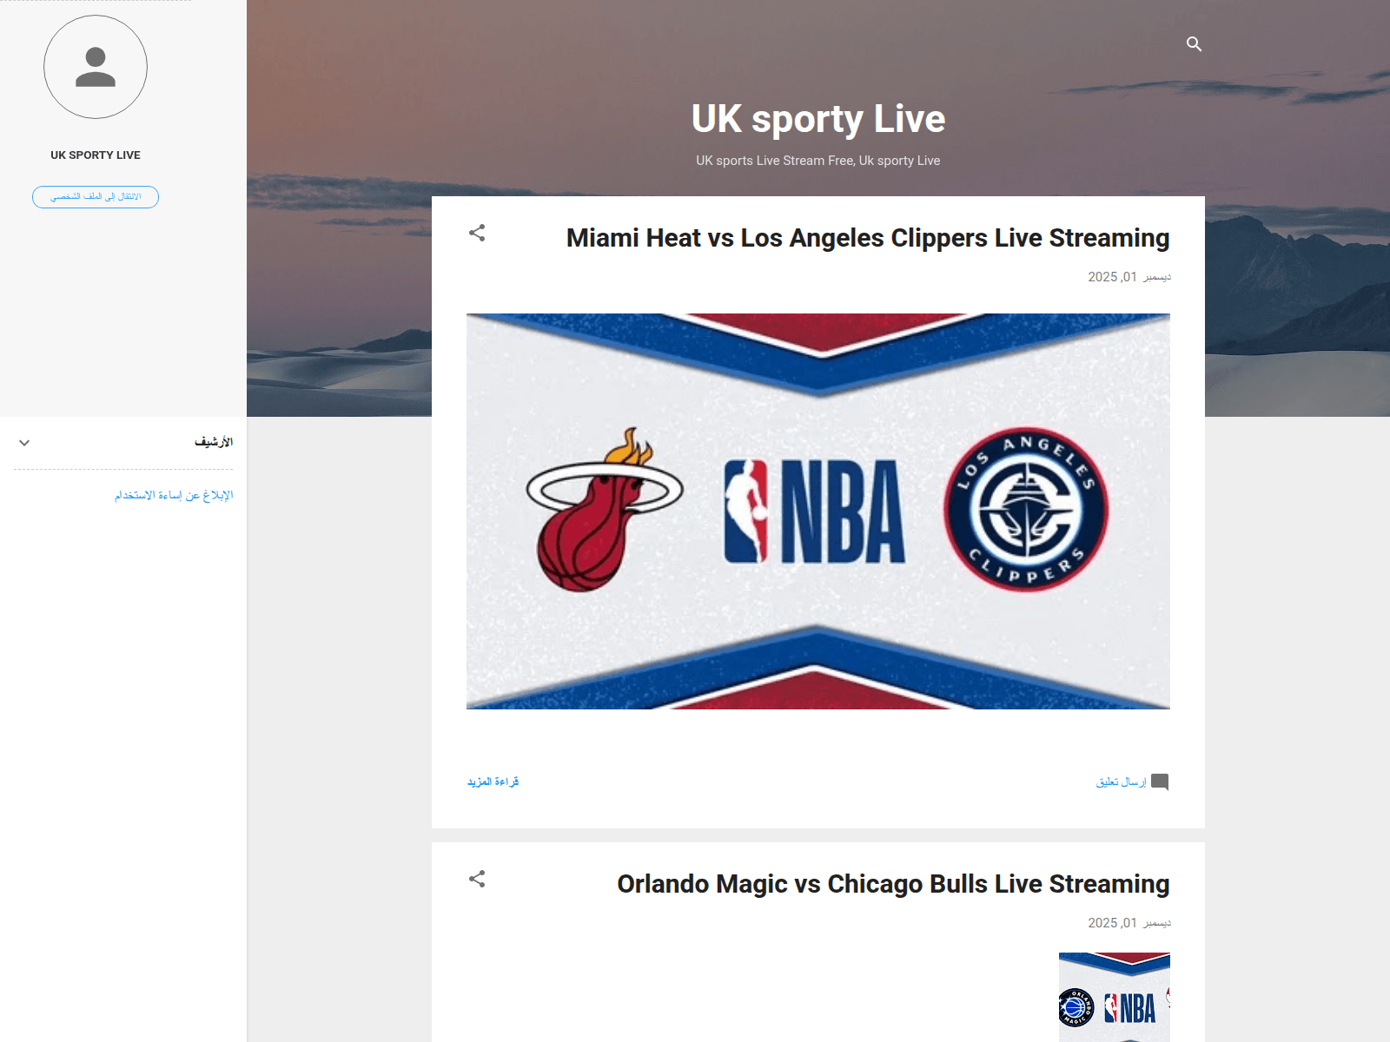Share the Miami Heat vs Clippers post
The width and height of the screenshot is (1390, 1042).
point(477,233)
